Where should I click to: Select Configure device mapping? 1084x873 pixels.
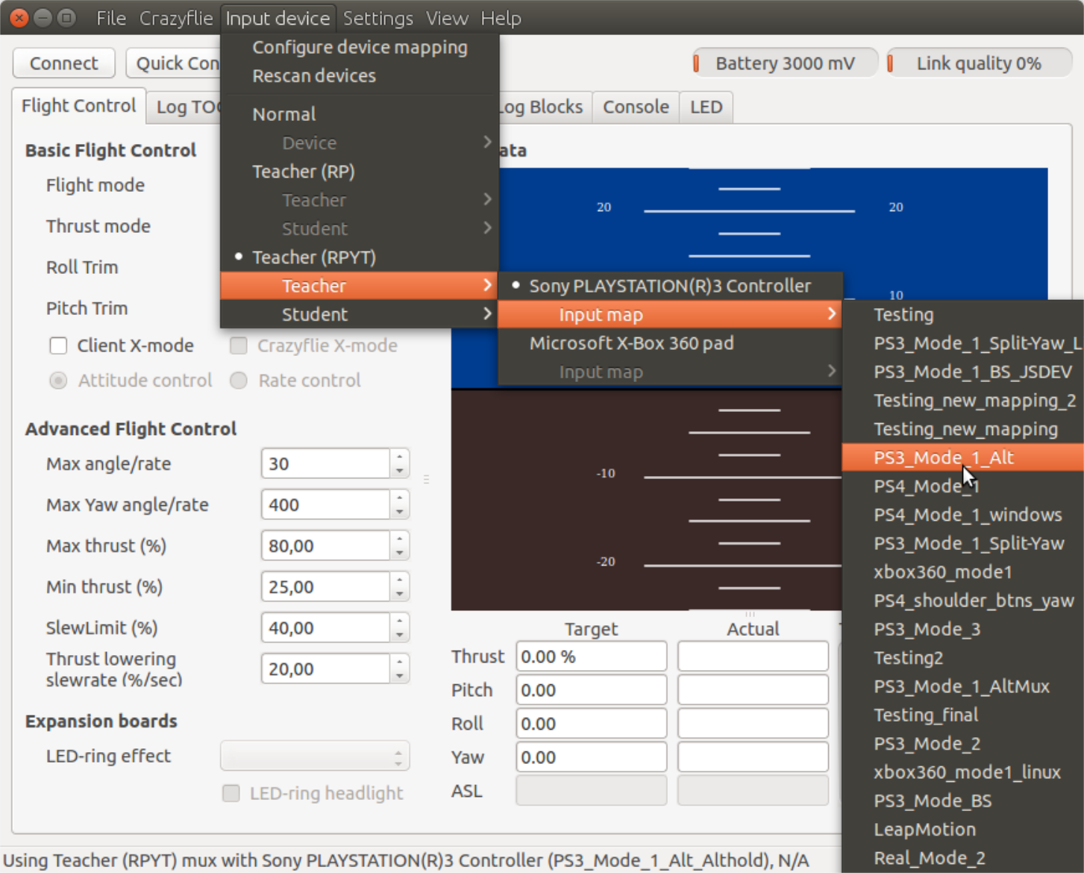coord(360,47)
